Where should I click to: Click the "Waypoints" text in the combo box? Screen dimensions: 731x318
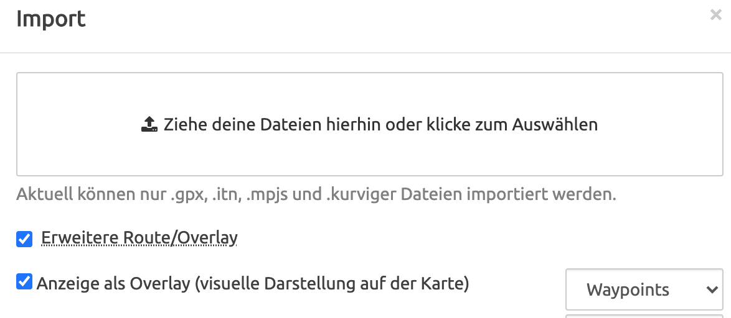point(628,289)
